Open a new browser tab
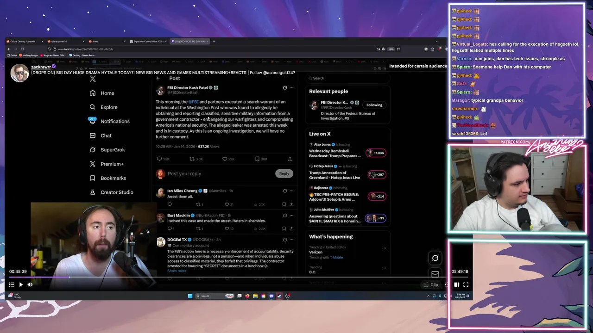This screenshot has width=593, height=333. coord(214,42)
